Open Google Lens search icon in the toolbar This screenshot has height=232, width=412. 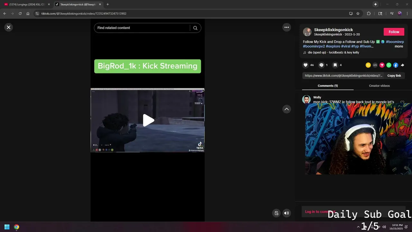coord(380,14)
